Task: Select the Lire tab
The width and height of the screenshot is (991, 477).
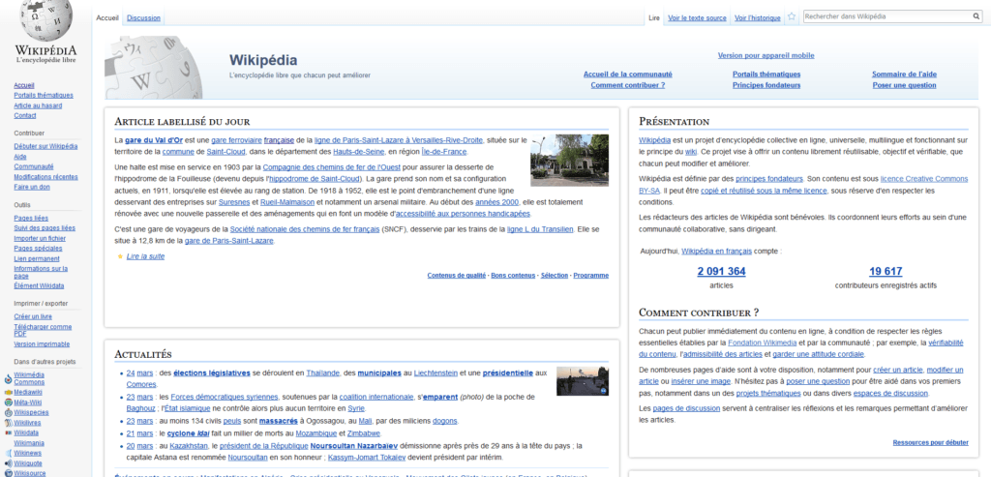Action: pyautogui.click(x=654, y=17)
